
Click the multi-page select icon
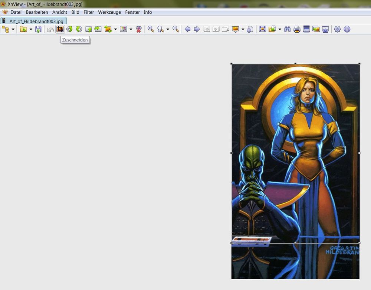[x=226, y=29]
